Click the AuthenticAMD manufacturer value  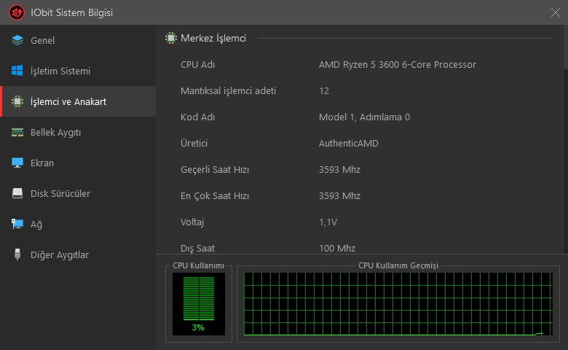pyautogui.click(x=349, y=143)
